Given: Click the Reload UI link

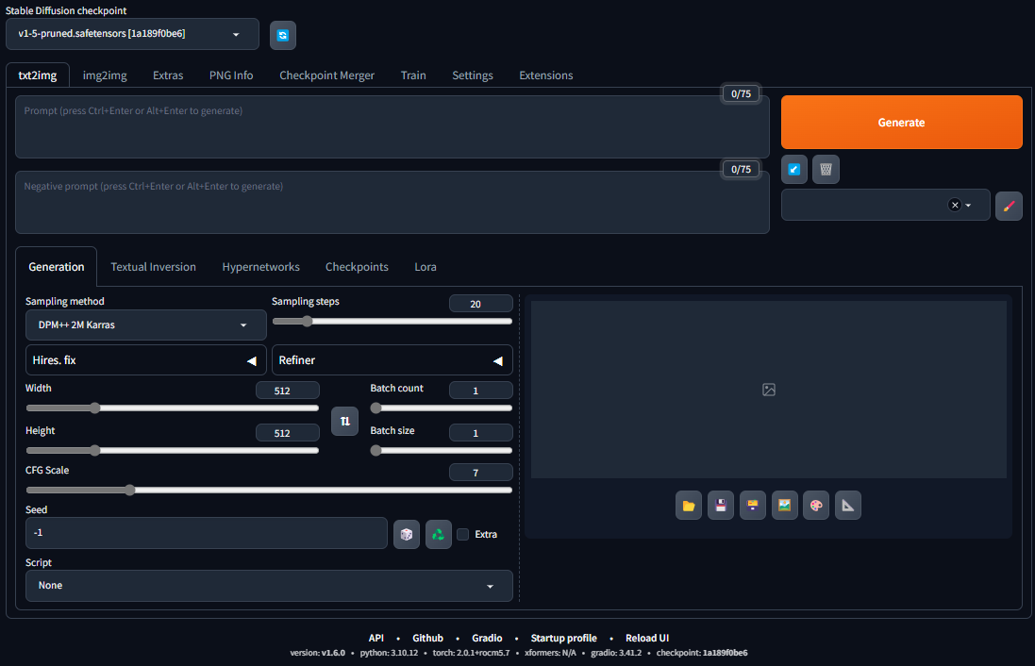Looking at the screenshot, I should click(x=647, y=638).
